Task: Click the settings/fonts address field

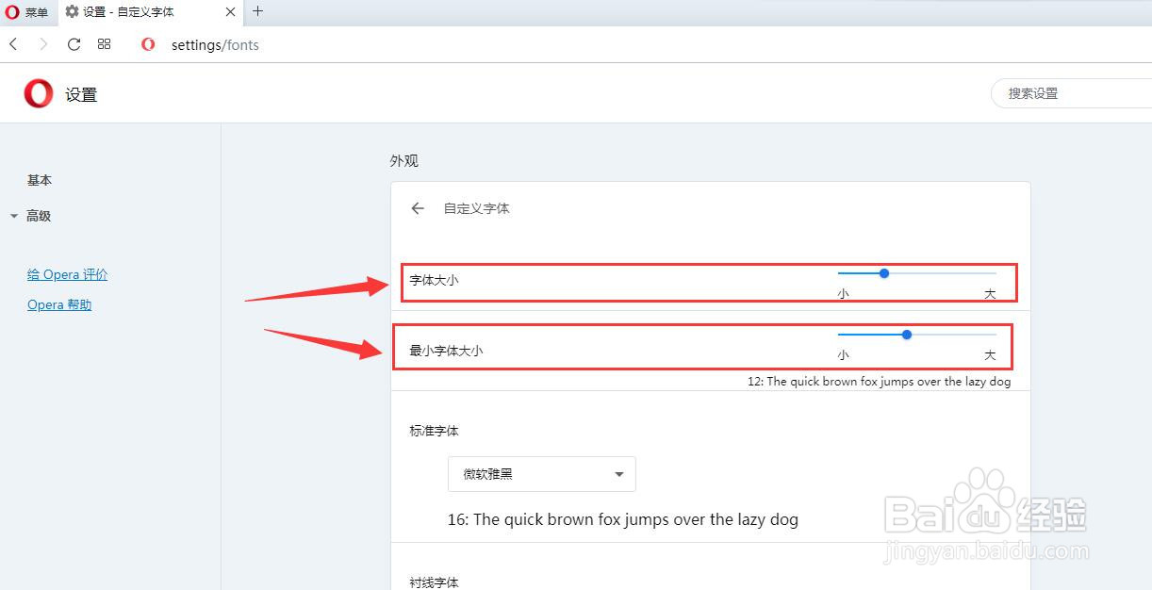Action: pyautogui.click(x=215, y=45)
